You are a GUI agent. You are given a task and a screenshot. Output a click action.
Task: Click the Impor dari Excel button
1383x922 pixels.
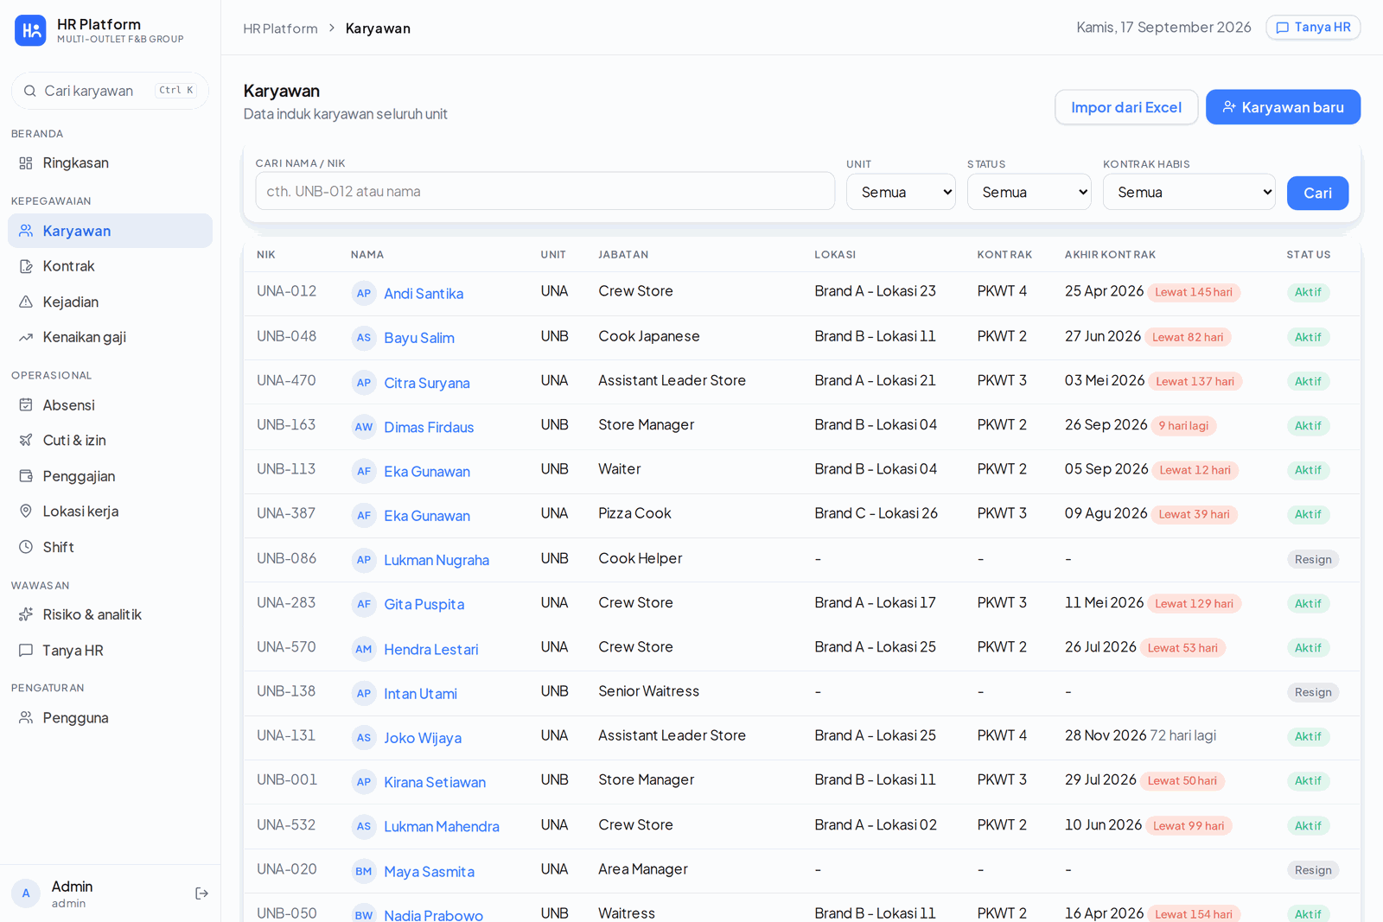1126,107
